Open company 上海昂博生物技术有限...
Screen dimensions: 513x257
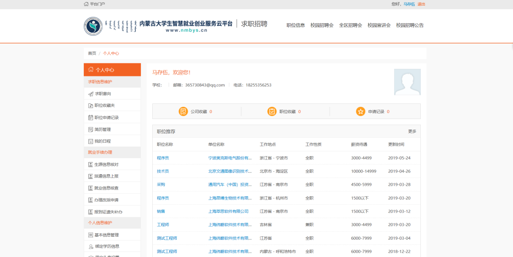(230, 198)
